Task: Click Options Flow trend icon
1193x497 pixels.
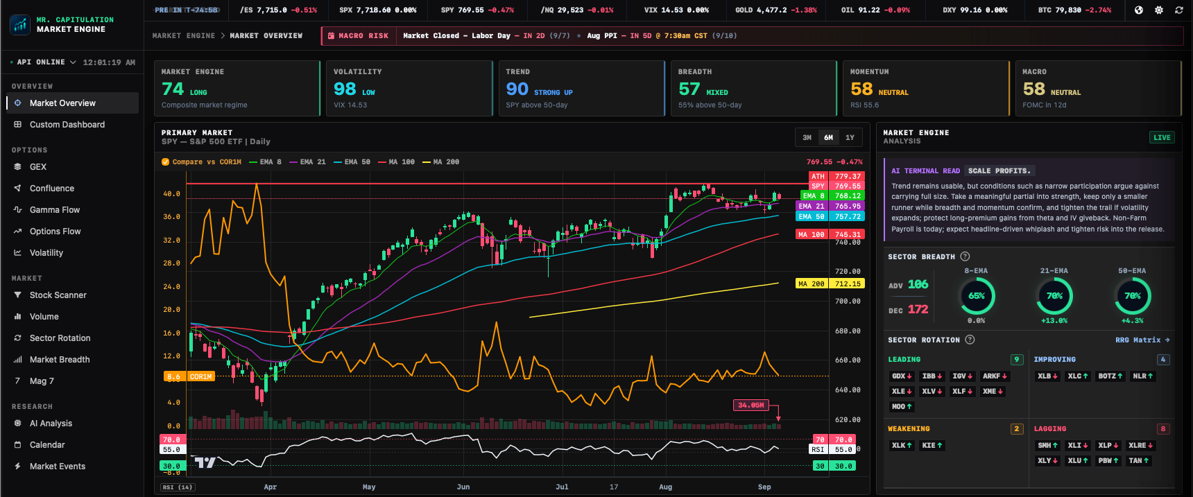Action: click(17, 231)
